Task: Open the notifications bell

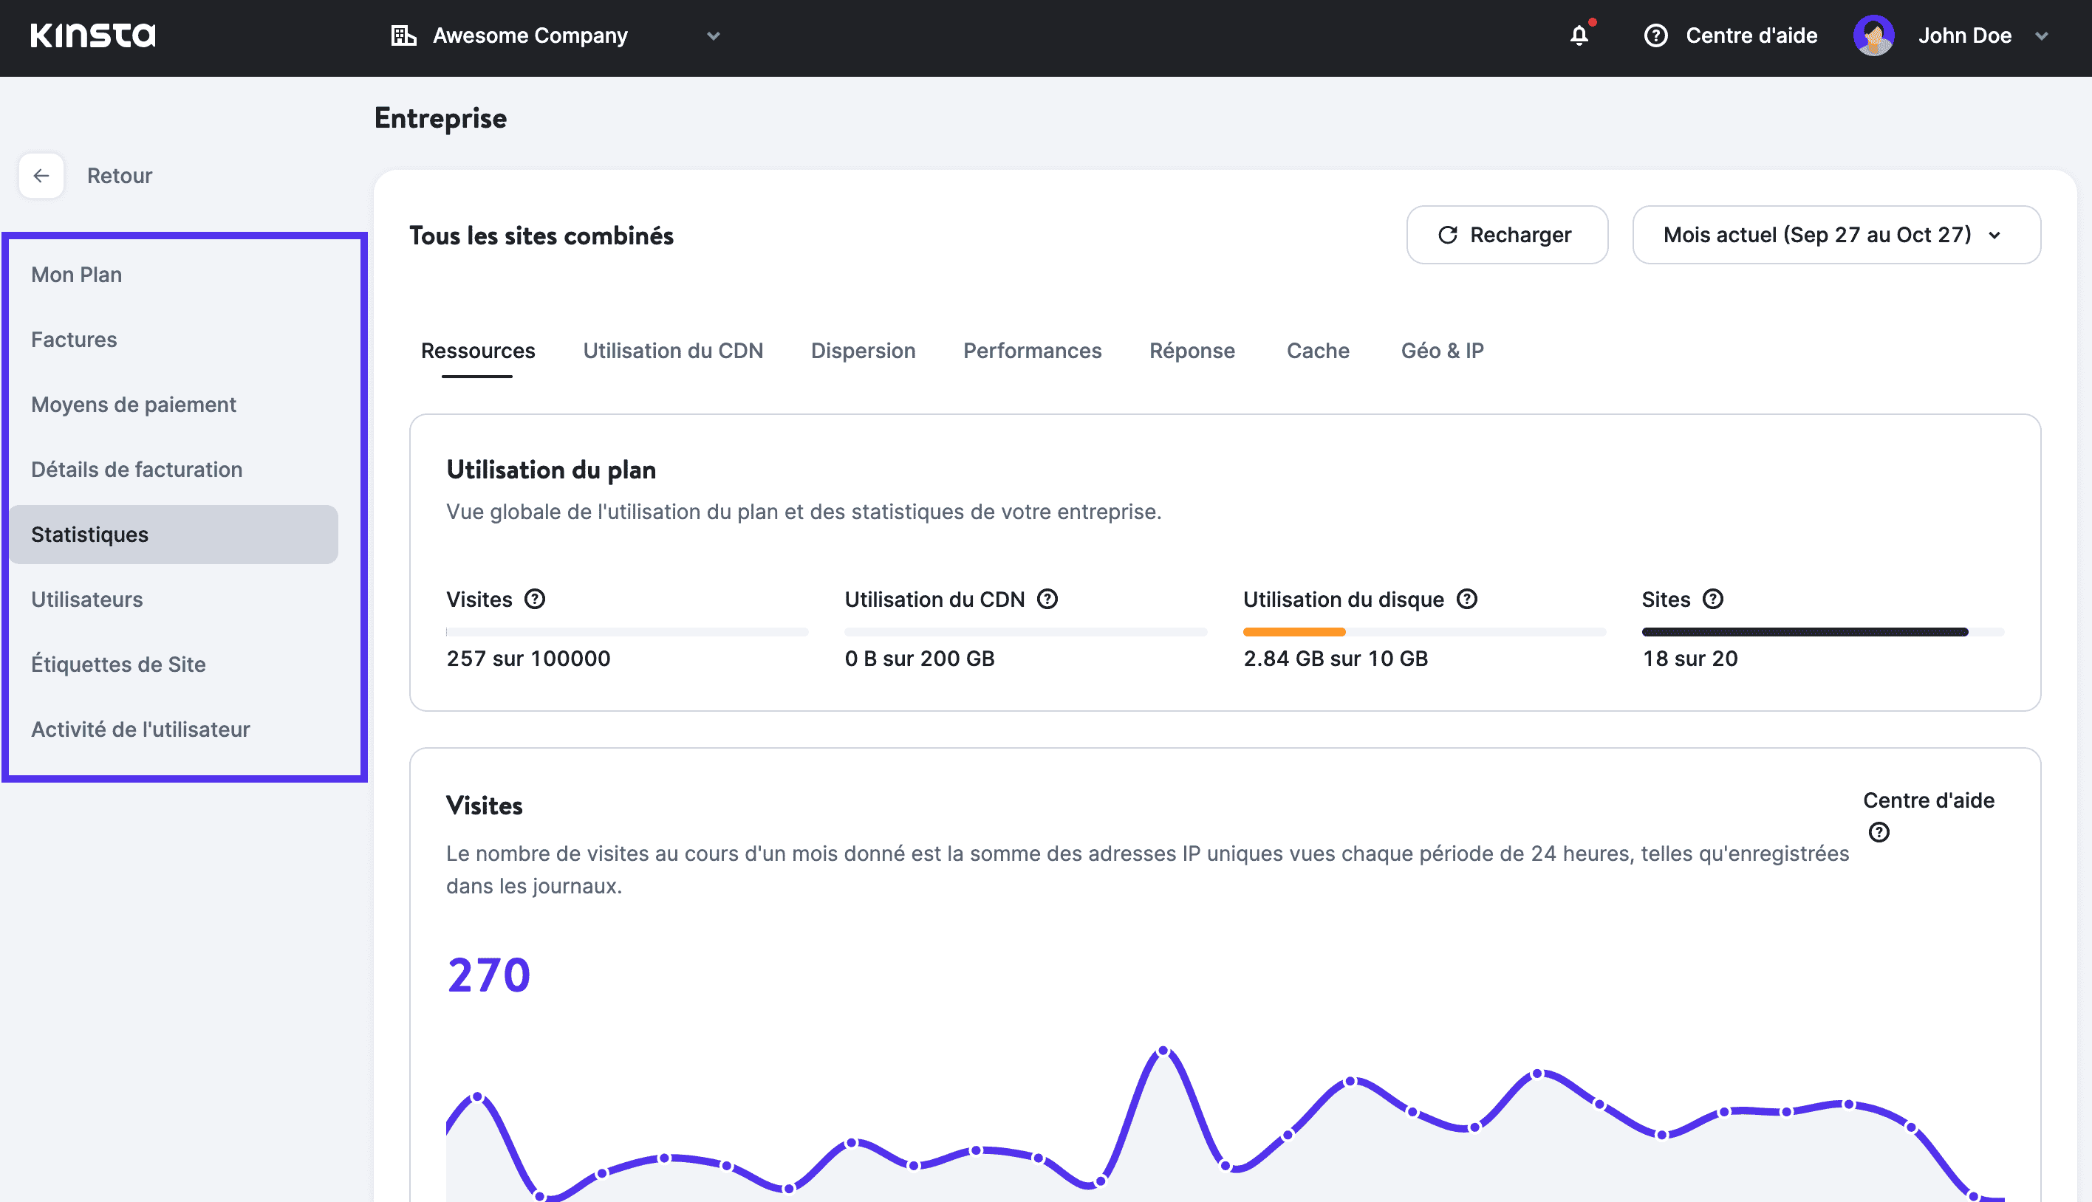Action: (x=1579, y=35)
